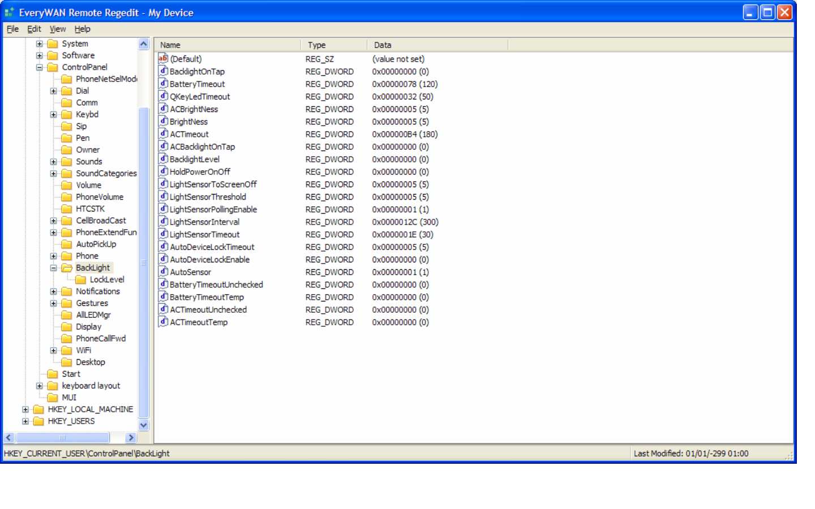The width and height of the screenshot is (815, 509).
Task: Sort by the Name column header
Action: point(228,45)
